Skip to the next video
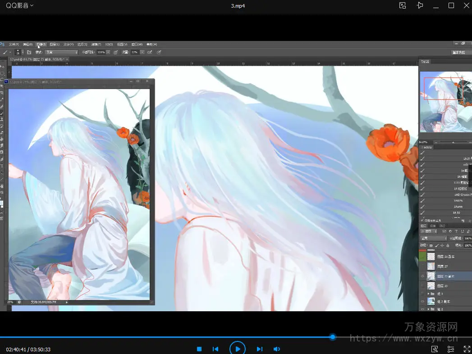 coord(259,349)
